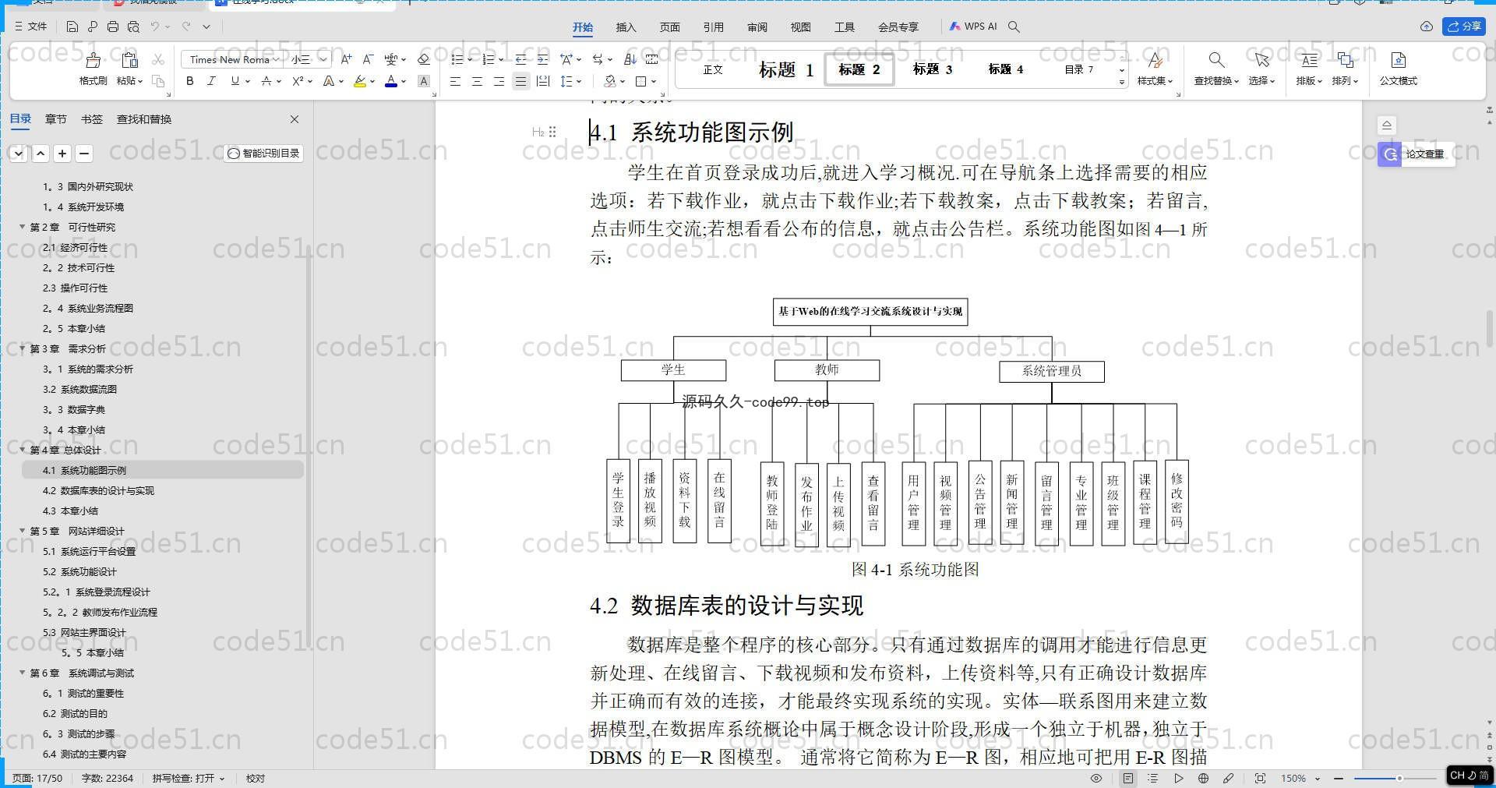Open Find and Replace (查找替换) tool
Viewport: 1496px width, 788px height.
coord(1215,68)
